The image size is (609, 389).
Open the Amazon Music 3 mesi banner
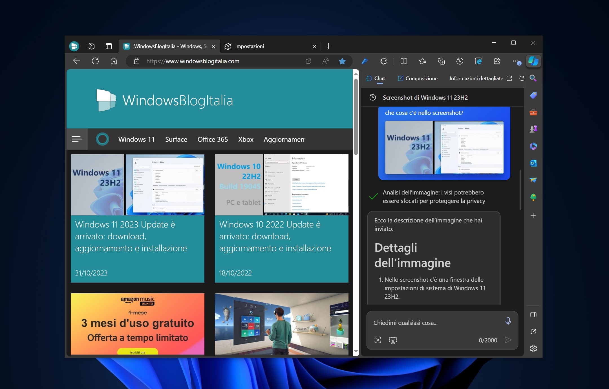pos(138,324)
